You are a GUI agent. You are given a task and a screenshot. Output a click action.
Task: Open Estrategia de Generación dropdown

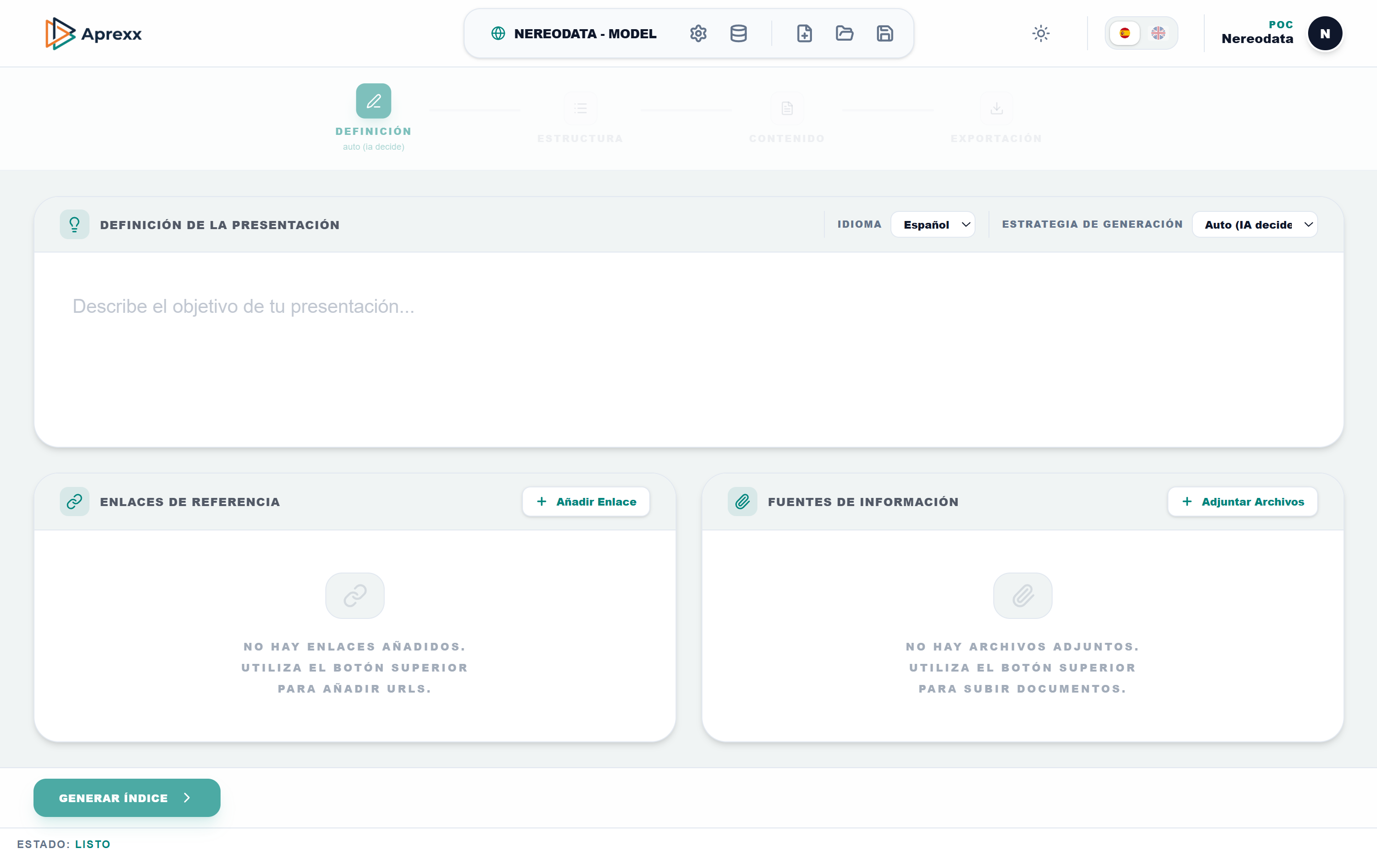pos(1255,225)
